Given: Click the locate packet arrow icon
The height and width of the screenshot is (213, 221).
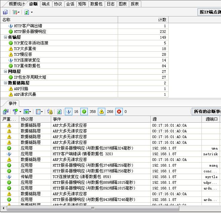Looking at the screenshot, I should [x=26, y=112].
